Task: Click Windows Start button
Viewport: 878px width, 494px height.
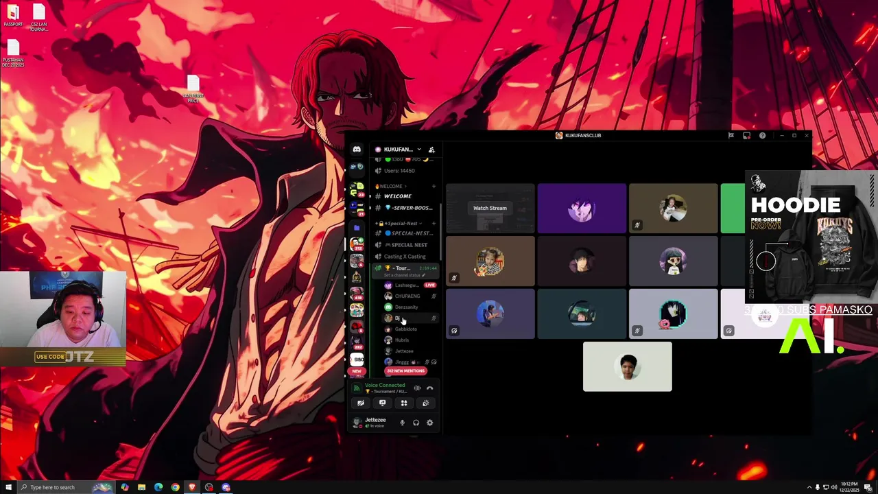Action: 8,487
